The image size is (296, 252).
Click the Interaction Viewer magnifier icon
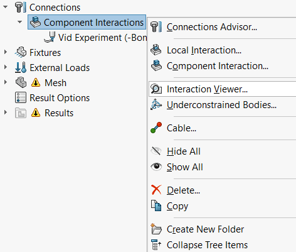point(156,89)
